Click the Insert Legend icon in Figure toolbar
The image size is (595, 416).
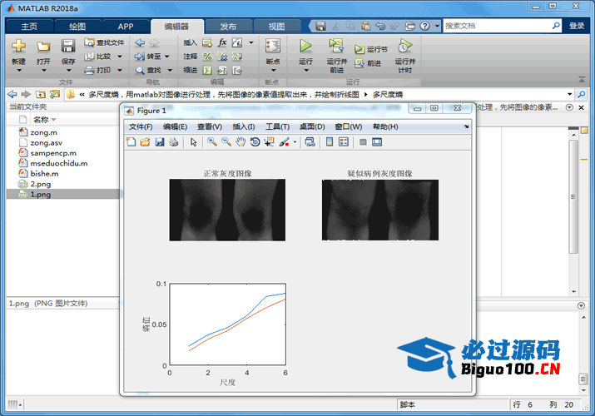click(343, 142)
